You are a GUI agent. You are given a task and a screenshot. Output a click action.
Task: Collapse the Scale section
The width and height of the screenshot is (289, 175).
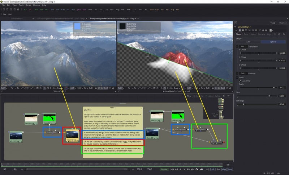[x=237, y=78]
